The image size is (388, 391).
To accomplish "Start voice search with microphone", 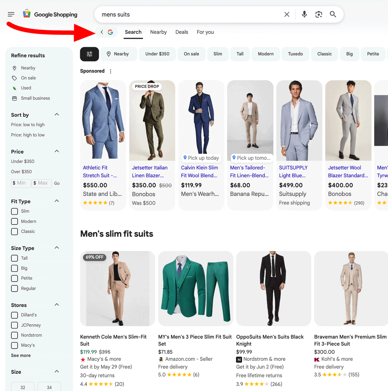I will (304, 14).
